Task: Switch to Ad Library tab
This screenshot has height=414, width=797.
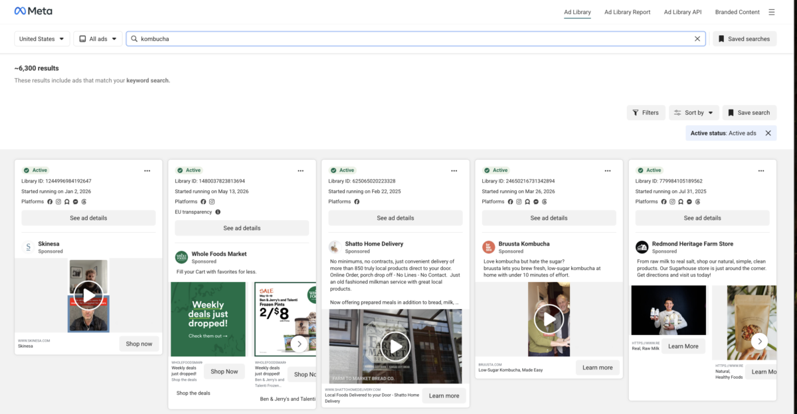Action: (577, 12)
